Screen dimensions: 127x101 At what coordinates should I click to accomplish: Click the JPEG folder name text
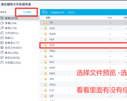tap(53, 85)
